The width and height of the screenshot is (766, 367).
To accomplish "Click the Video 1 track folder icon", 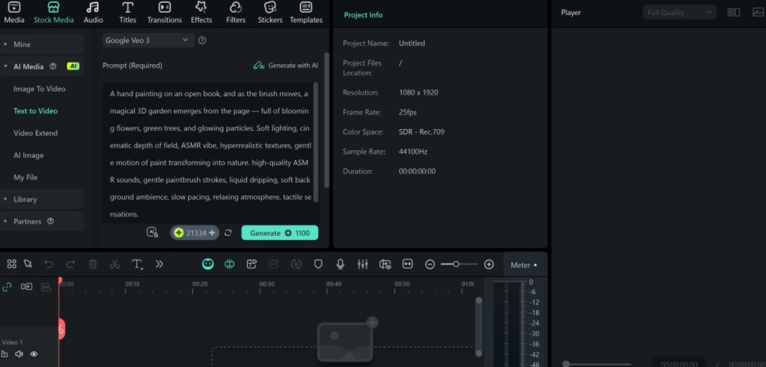I will pyautogui.click(x=4, y=354).
